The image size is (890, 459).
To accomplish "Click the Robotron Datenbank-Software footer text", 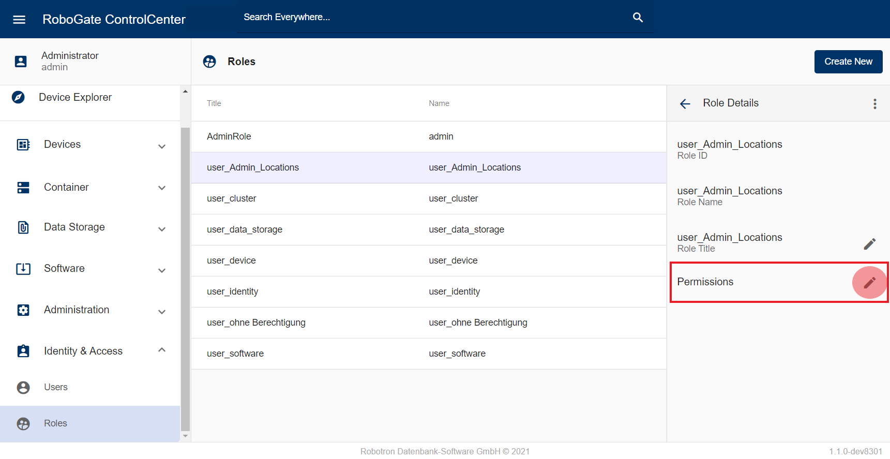I will [445, 451].
